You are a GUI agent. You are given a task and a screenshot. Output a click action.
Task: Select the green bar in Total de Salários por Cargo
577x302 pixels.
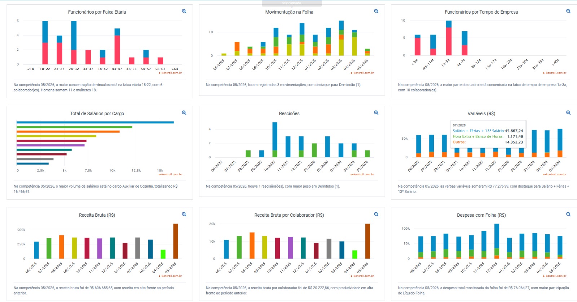(x=74, y=127)
